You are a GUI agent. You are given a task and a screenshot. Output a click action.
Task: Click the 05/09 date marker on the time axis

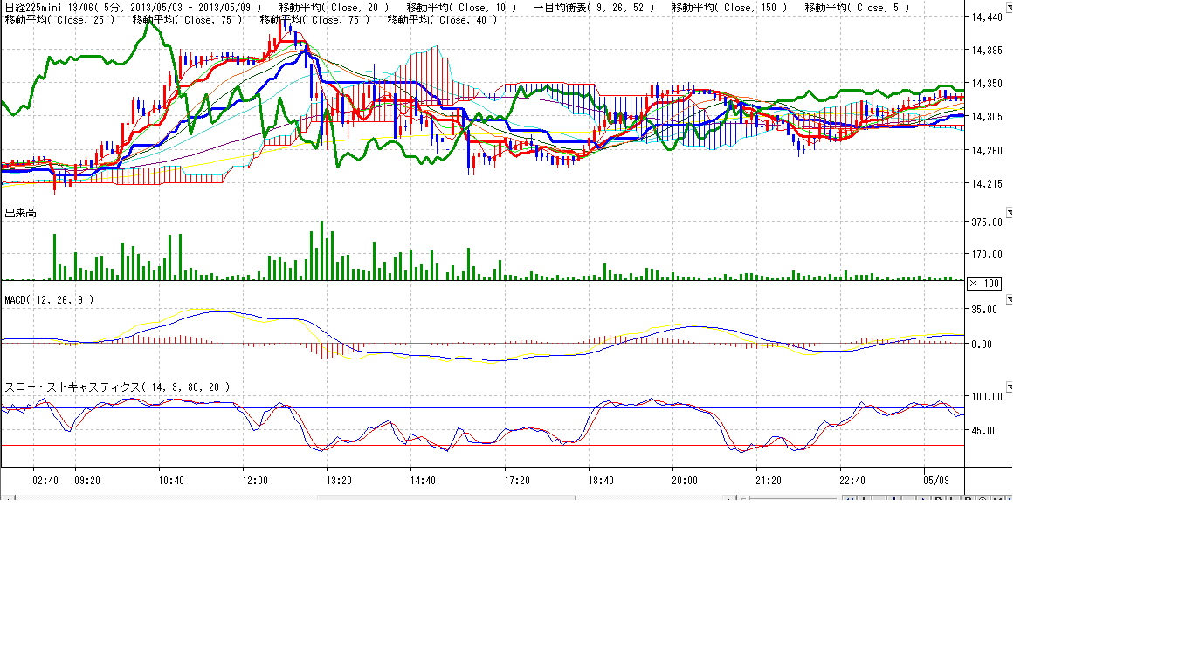[936, 481]
